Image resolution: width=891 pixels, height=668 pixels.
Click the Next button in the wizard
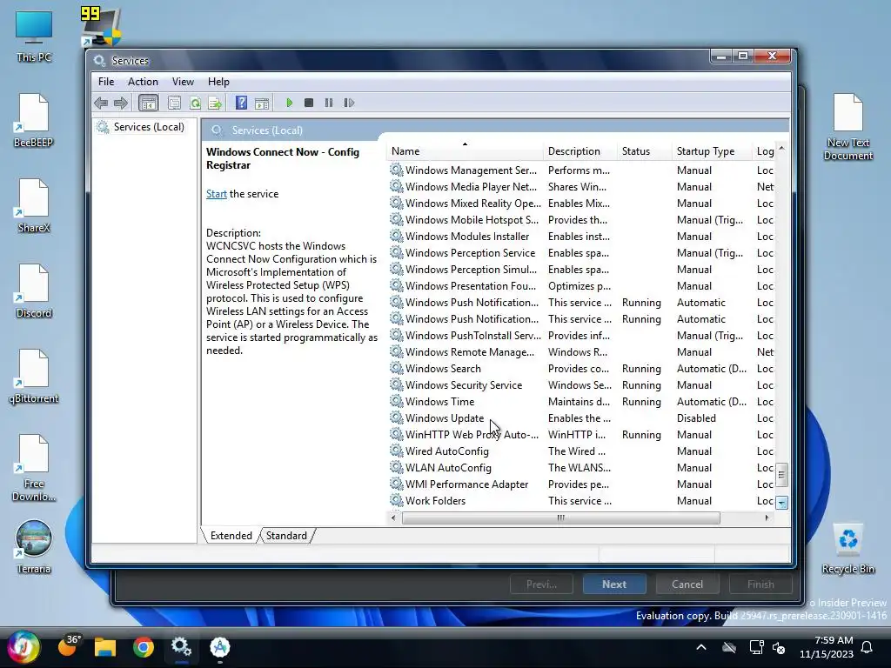614,584
